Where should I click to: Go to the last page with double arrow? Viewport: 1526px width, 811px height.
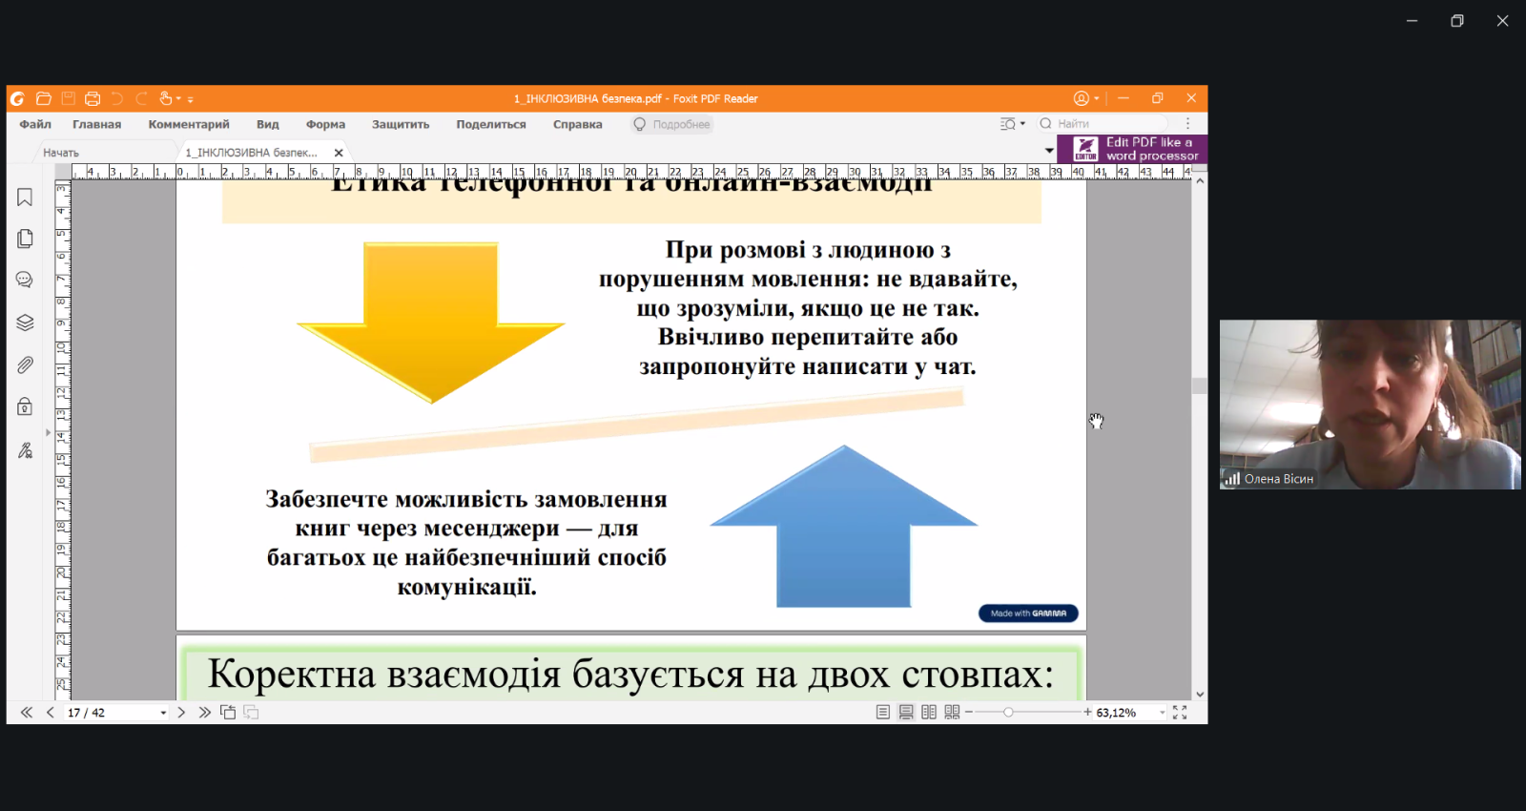click(x=204, y=713)
